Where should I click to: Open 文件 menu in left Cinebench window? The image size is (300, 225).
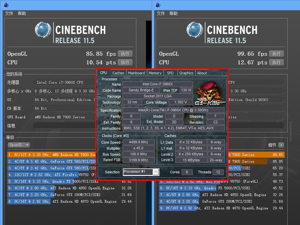point(9,13)
